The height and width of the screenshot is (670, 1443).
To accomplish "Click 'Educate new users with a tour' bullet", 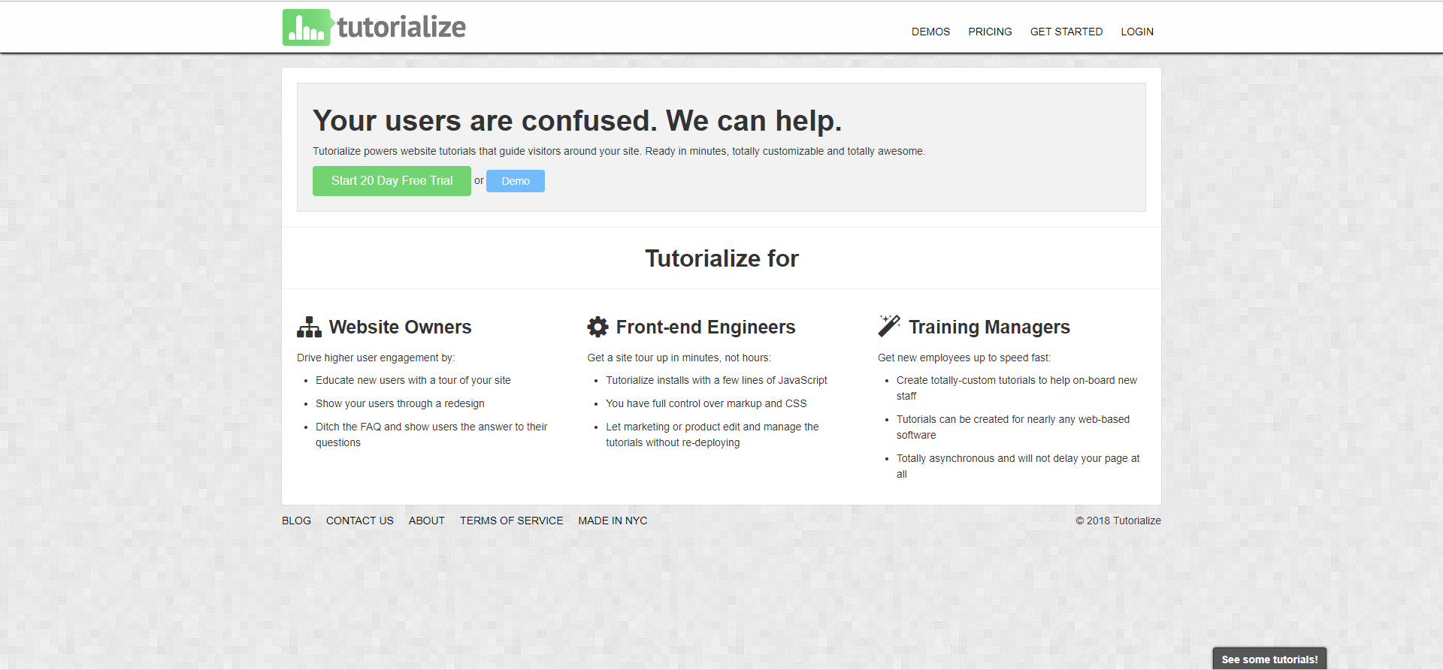I will 413,380.
